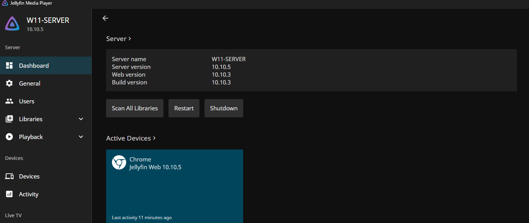Click the General gear icon

9,84
